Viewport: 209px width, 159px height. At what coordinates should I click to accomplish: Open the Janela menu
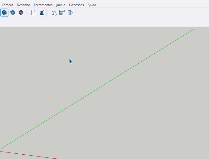[x=61, y=5]
